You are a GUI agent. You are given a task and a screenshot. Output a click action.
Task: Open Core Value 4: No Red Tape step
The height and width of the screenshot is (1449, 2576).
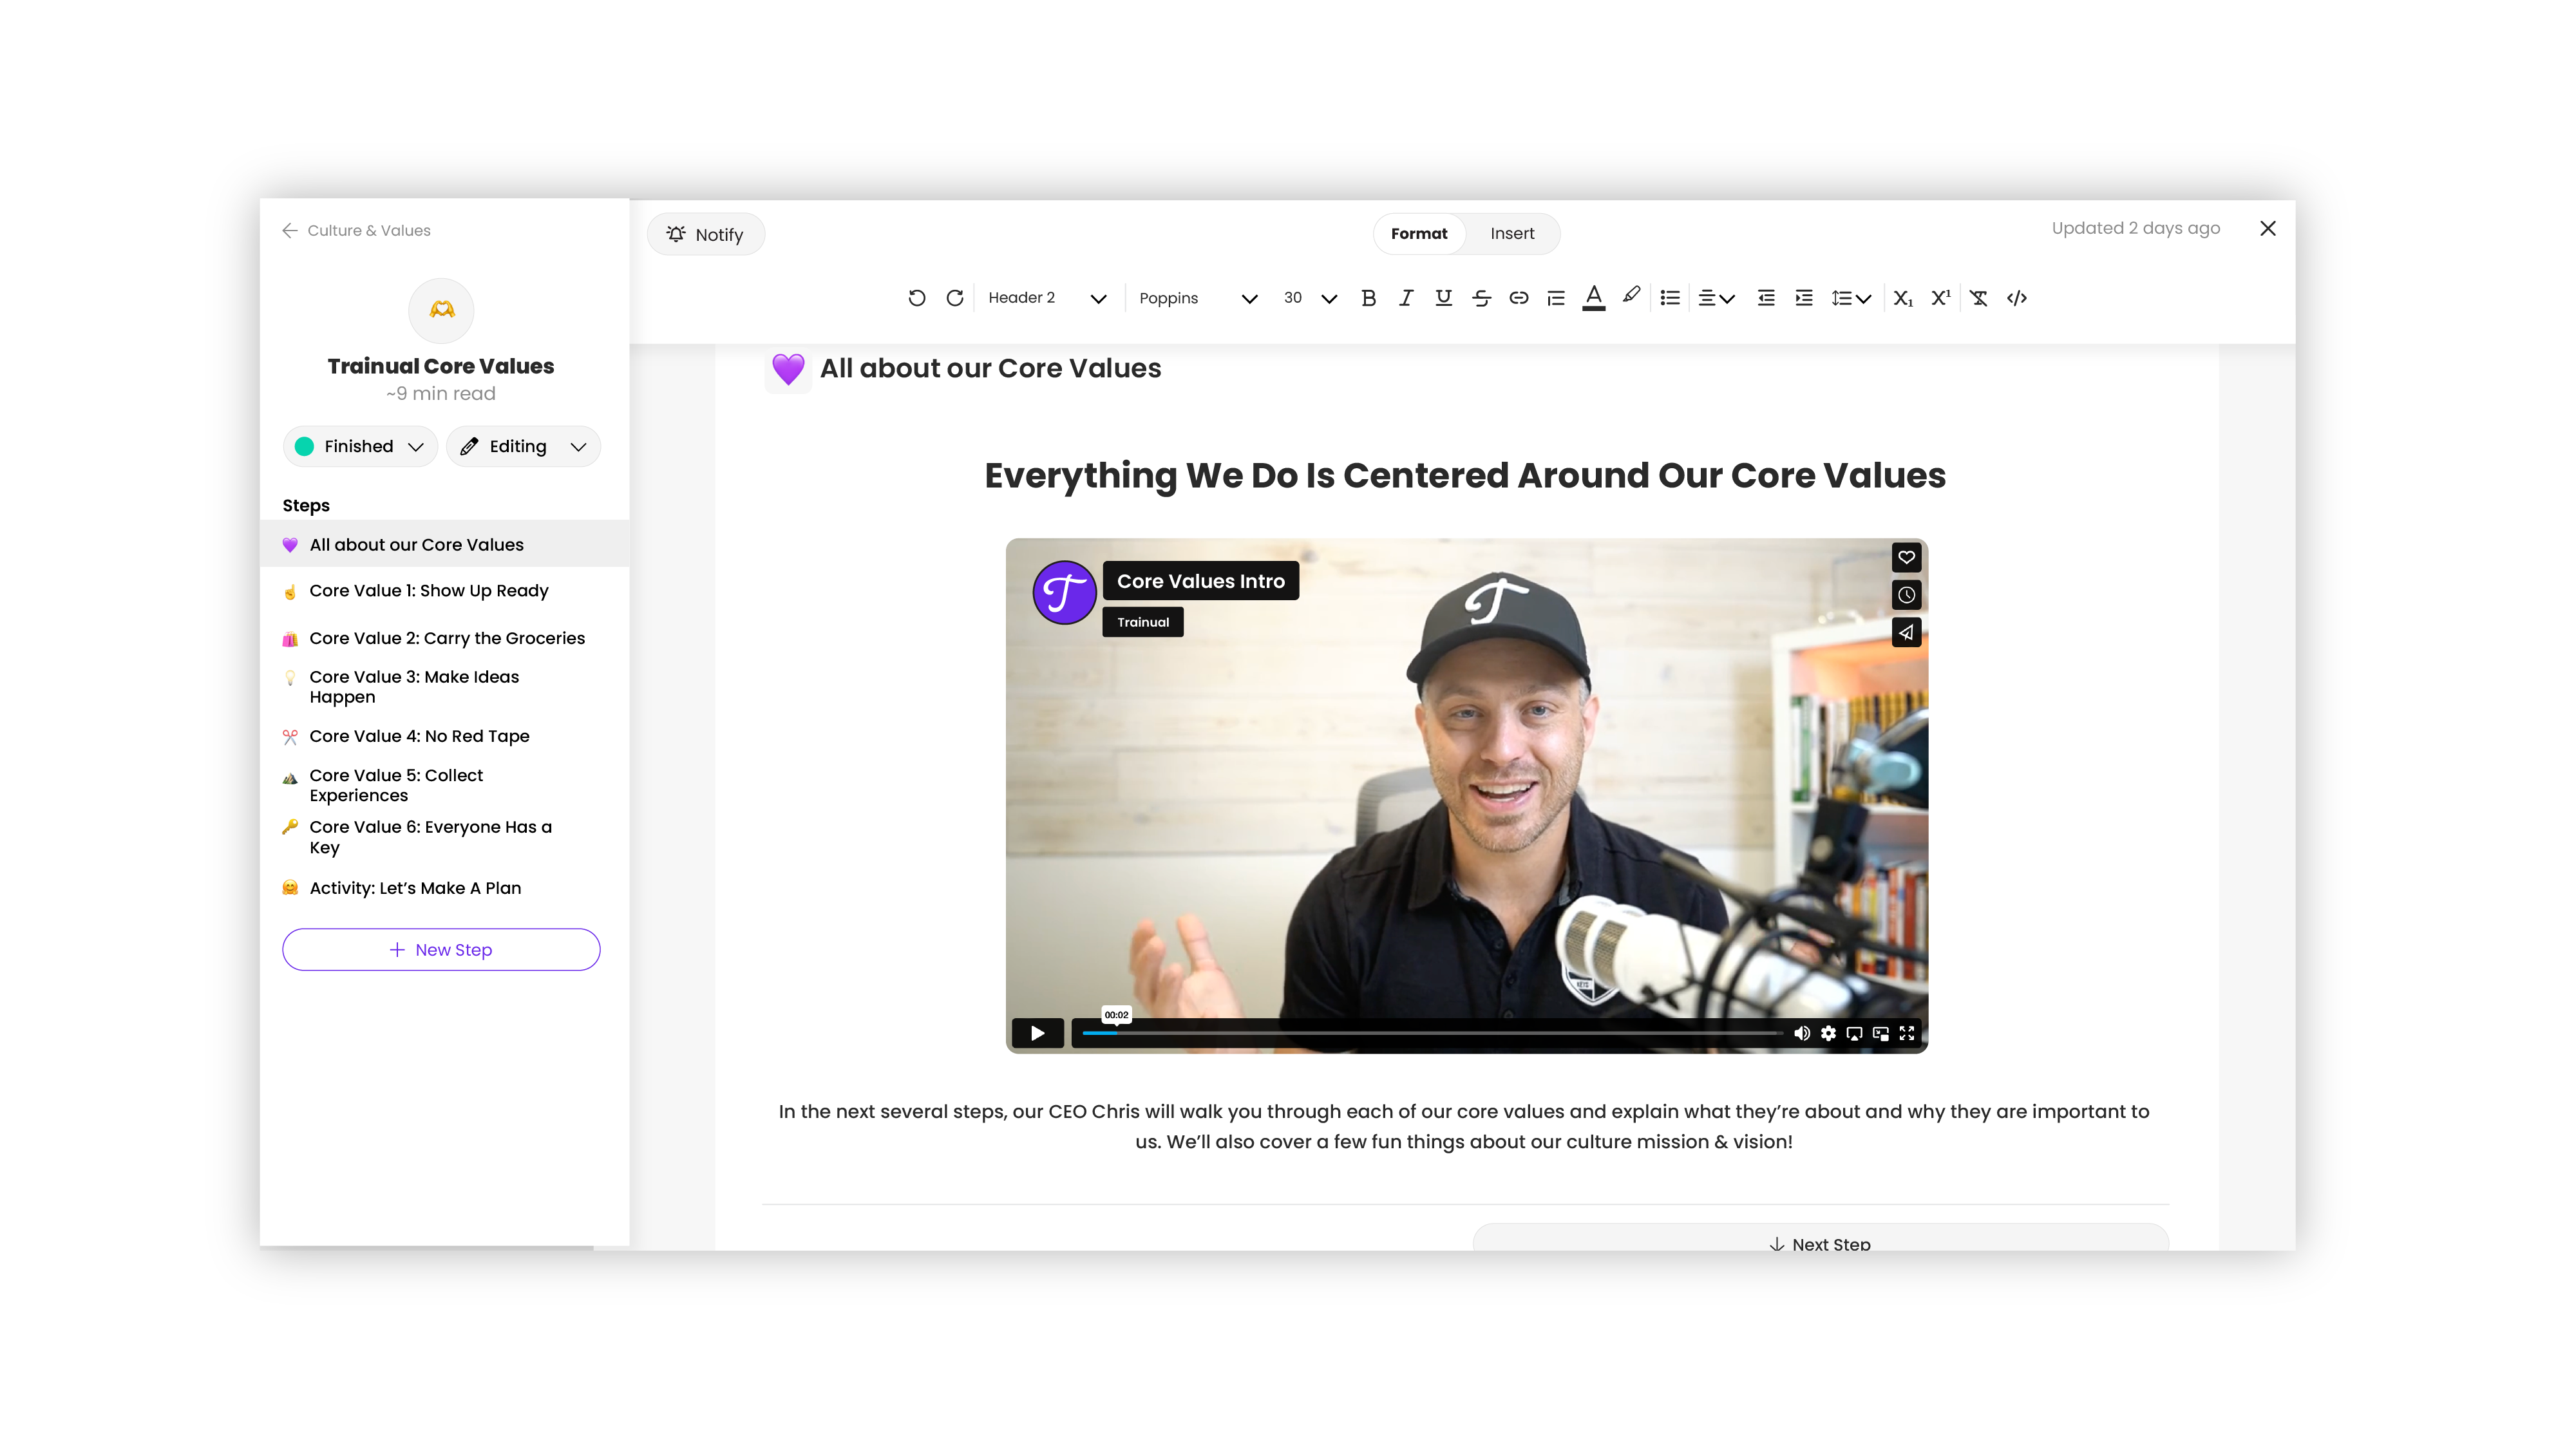419,736
